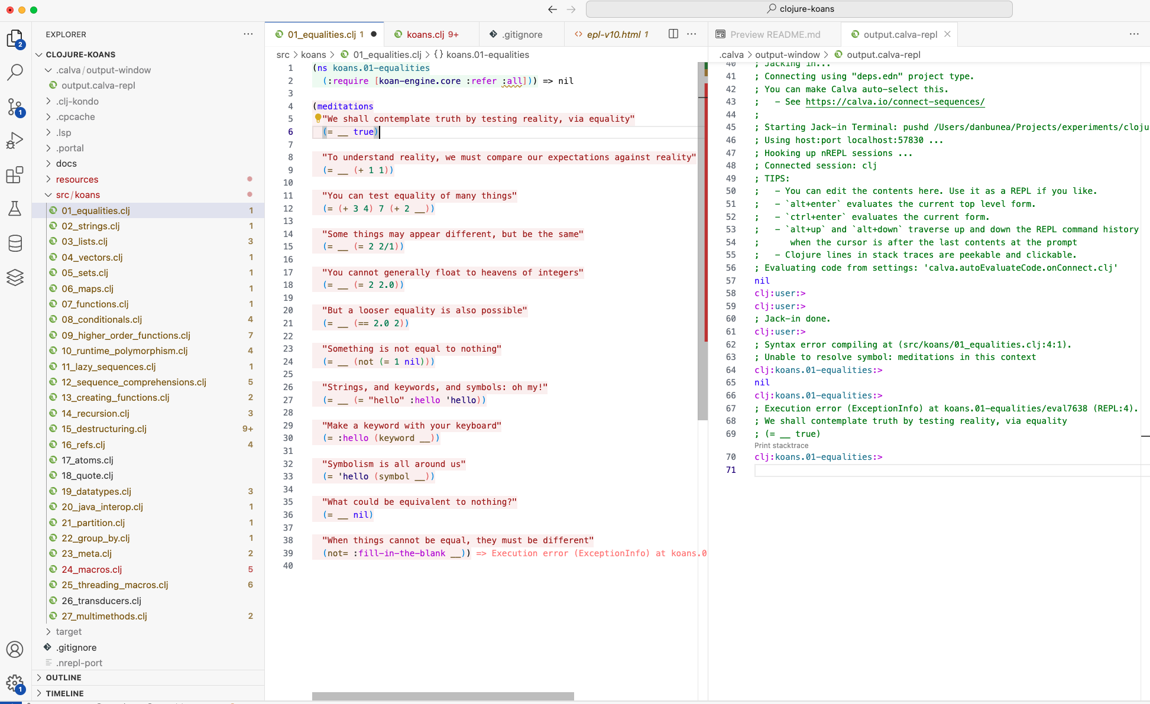Open the Testing flask icon view
The height and width of the screenshot is (704, 1150).
(15, 209)
